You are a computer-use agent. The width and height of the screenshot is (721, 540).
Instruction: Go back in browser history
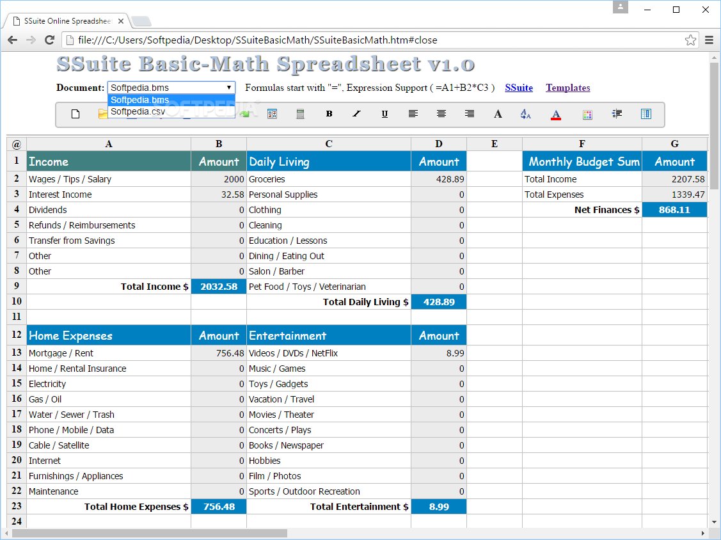(12, 40)
